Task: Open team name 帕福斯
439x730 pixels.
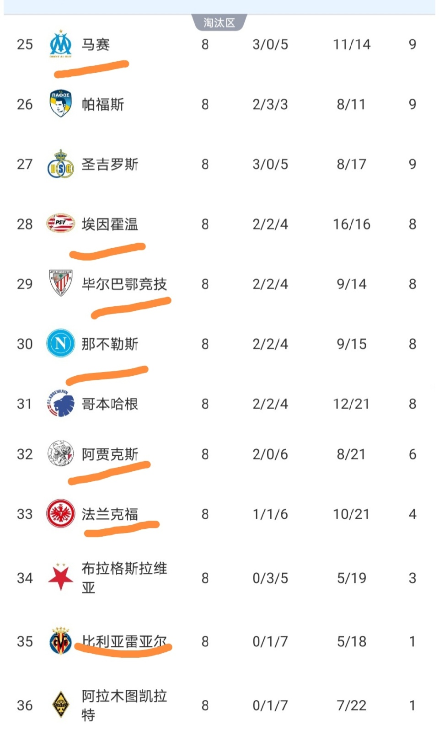Action: tap(103, 105)
